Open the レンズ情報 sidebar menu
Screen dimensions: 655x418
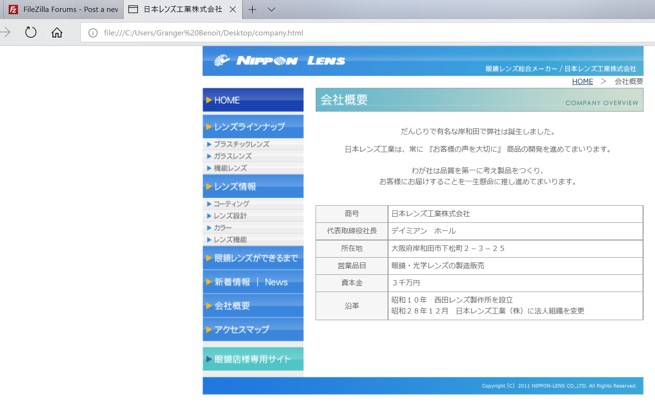click(253, 186)
